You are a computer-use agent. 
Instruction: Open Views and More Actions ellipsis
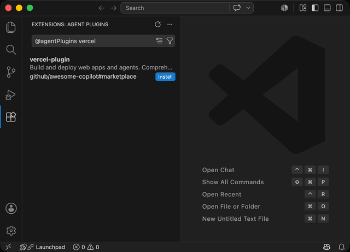(x=170, y=25)
